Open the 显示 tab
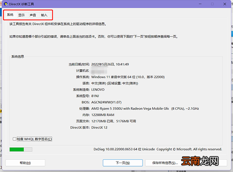Screen dimensions: 233x172 click(x=21, y=15)
